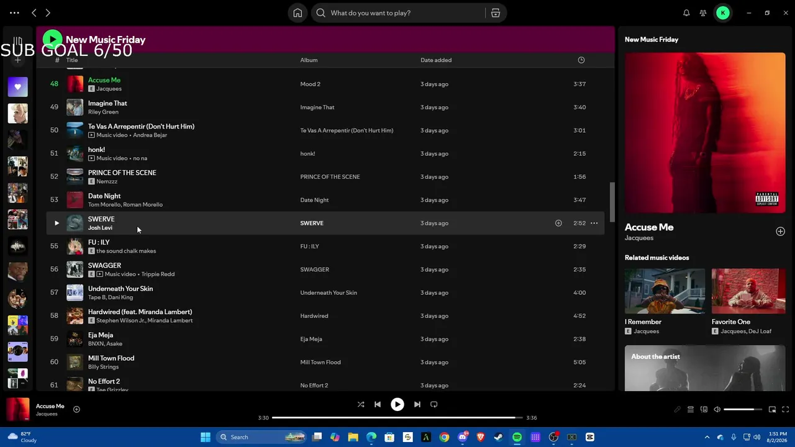This screenshot has height=447, width=795.
Task: Go back with the left arrow
Action: coord(34,12)
